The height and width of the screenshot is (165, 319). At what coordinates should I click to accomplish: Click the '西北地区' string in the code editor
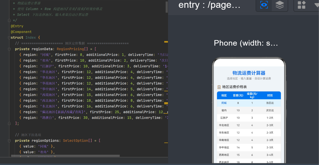click(49, 101)
